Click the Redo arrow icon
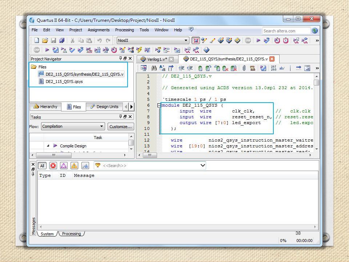The height and width of the screenshot is (262, 349). click(108, 40)
